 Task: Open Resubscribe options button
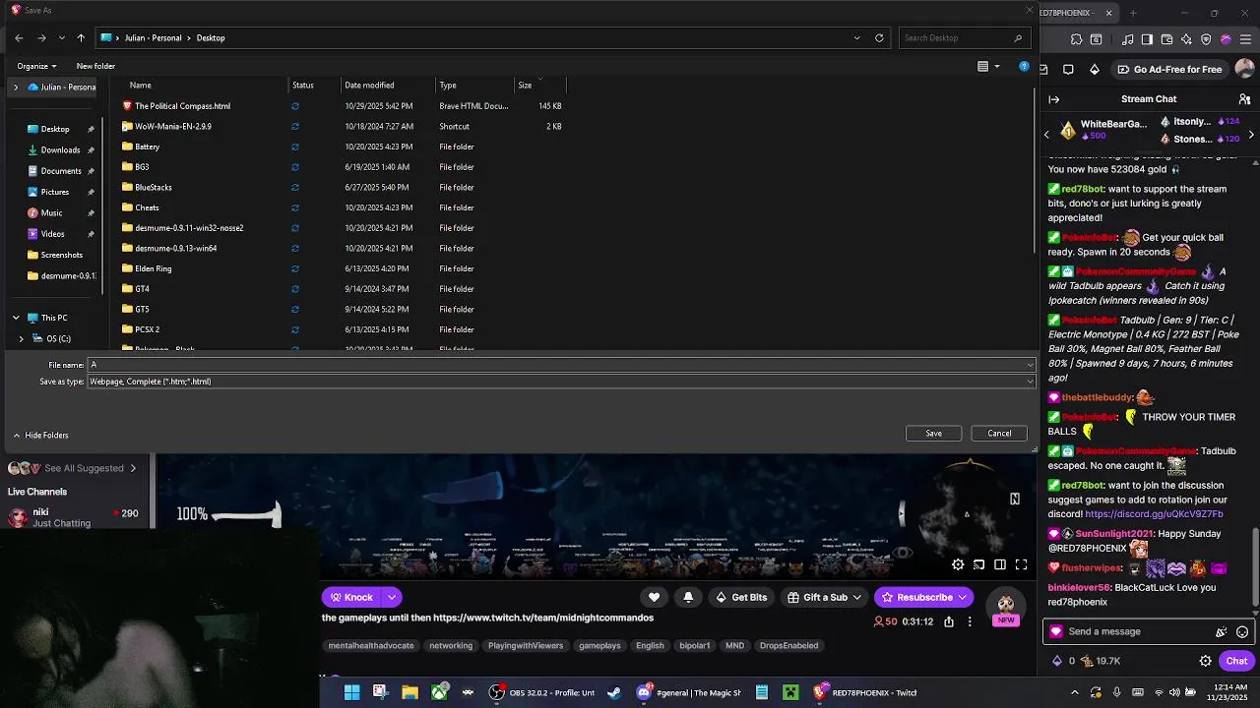924,597
